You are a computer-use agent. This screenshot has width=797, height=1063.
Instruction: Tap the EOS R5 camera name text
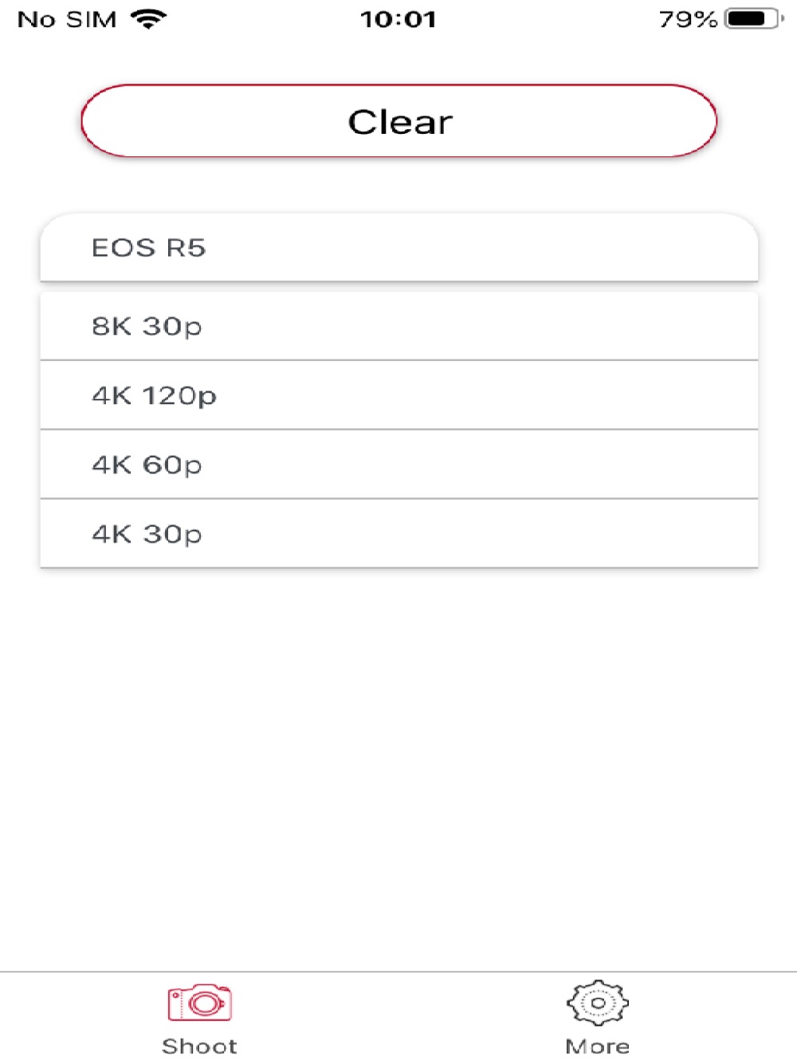point(149,248)
